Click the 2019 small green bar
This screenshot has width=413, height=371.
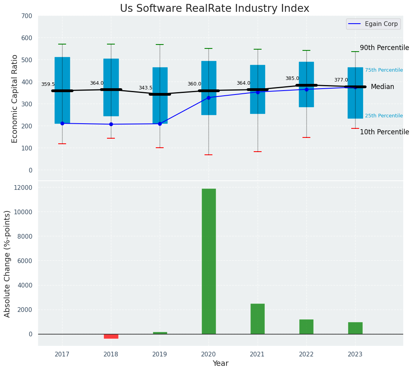tap(160, 333)
